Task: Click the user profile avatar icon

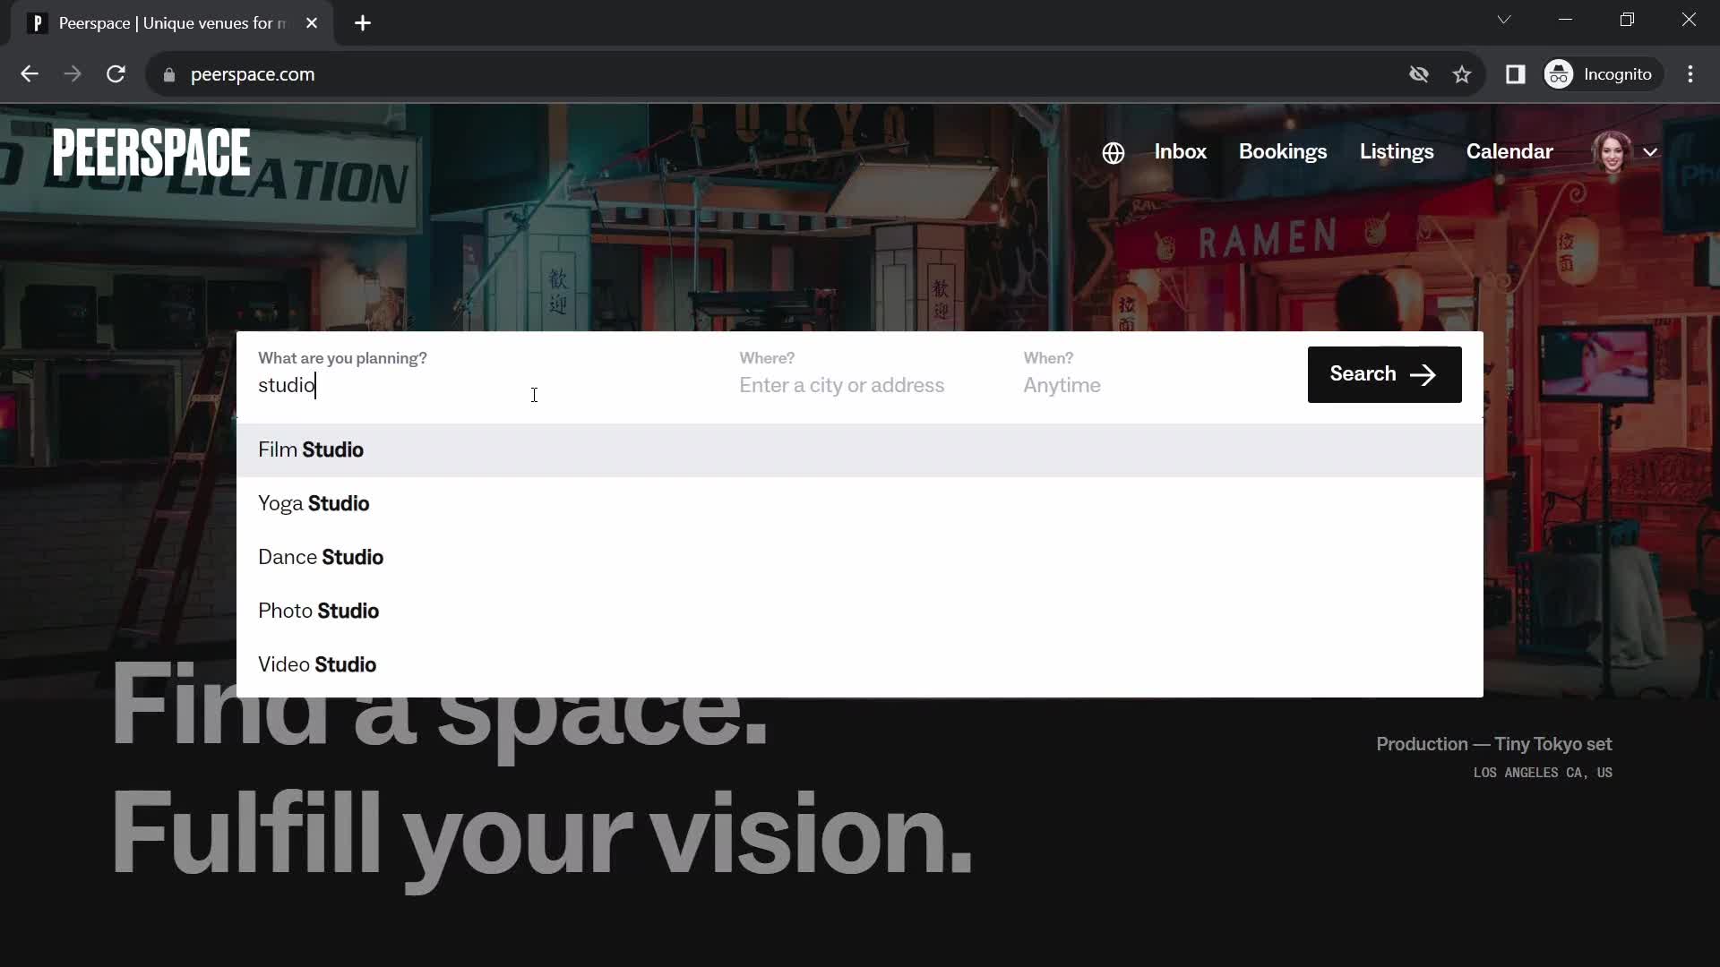Action: pyautogui.click(x=1612, y=151)
